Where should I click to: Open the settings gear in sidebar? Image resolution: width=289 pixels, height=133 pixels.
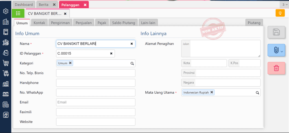pos(6,12)
